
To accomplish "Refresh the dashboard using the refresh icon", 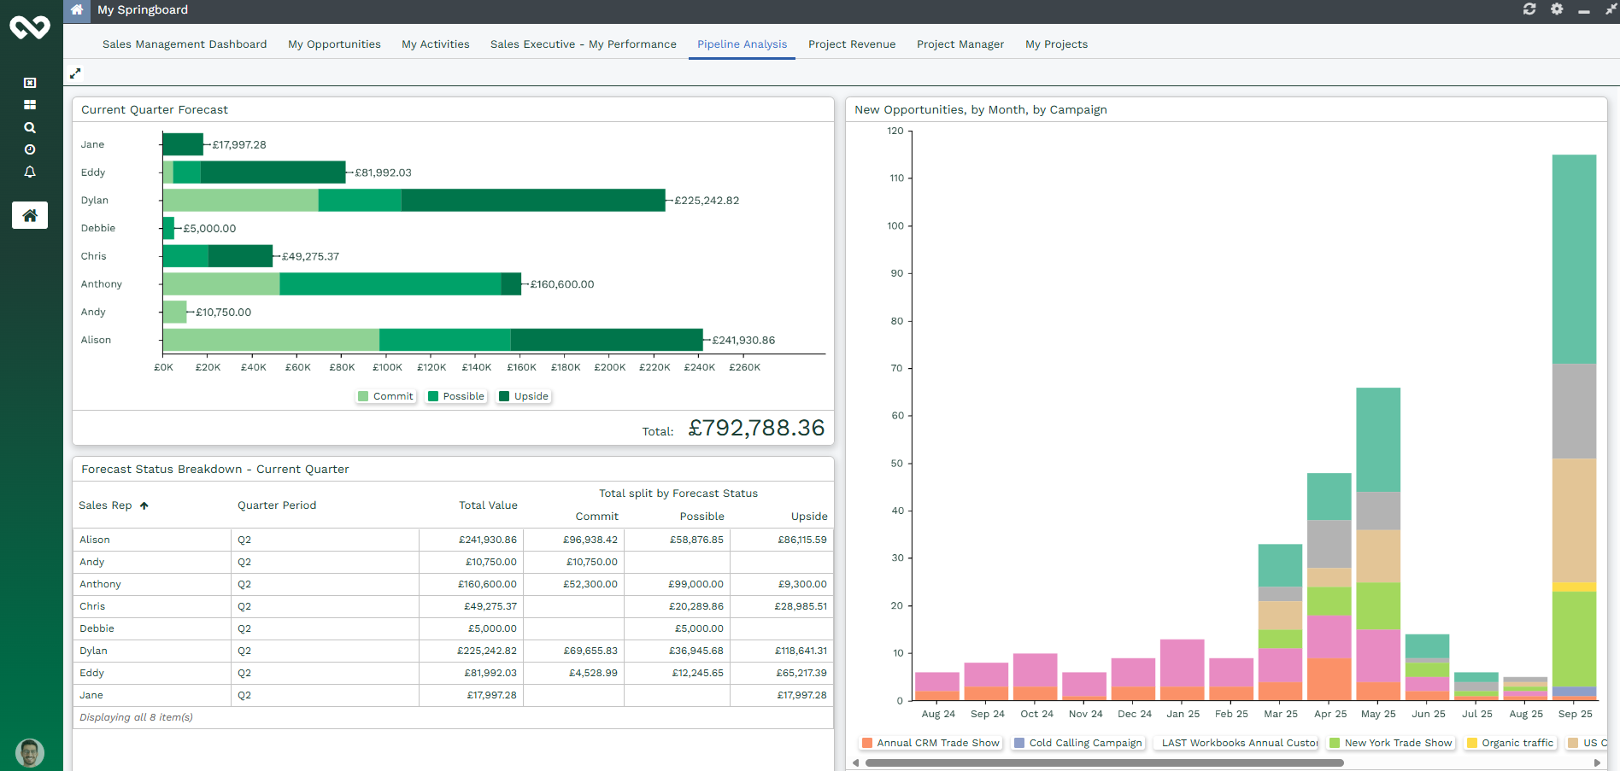I will click(1529, 9).
